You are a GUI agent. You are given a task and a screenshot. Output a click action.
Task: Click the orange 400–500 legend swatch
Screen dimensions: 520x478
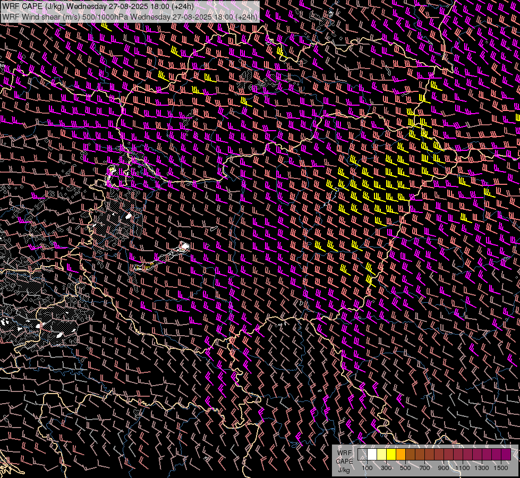coord(400,455)
